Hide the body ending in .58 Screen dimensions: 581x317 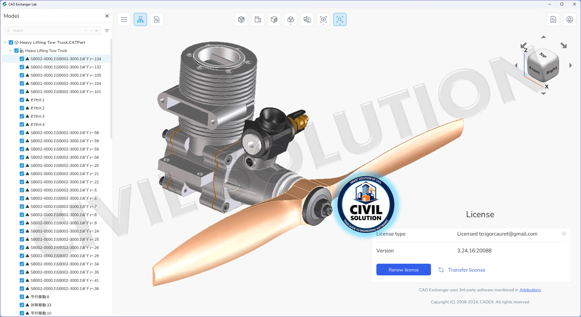pyautogui.click(x=22, y=133)
